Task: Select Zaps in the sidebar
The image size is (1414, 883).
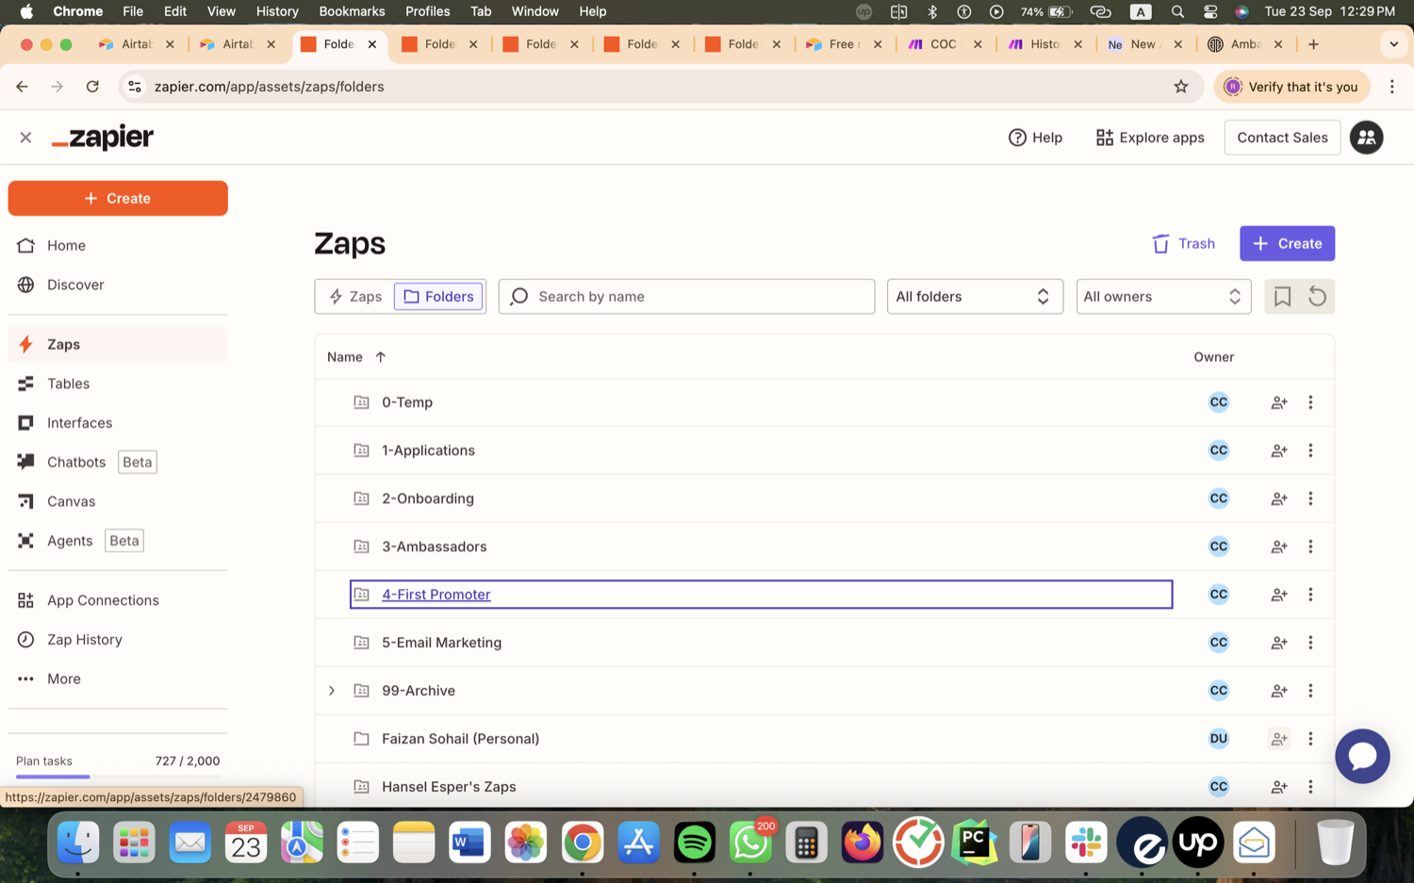Action: point(118,344)
